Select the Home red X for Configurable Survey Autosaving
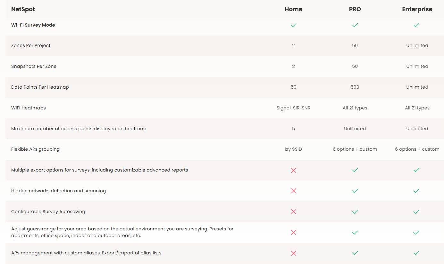 [x=293, y=212]
